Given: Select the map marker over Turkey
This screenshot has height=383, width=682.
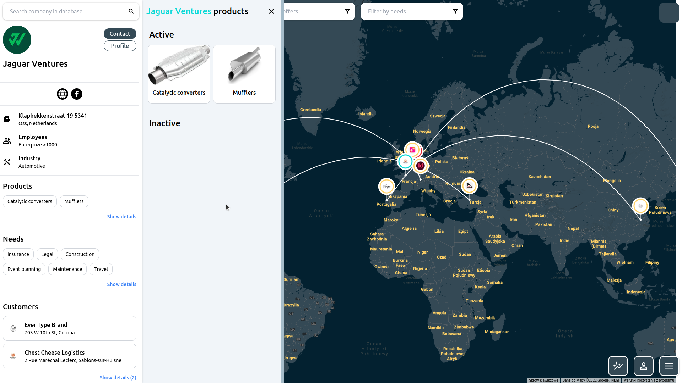Looking at the screenshot, I should [469, 186].
